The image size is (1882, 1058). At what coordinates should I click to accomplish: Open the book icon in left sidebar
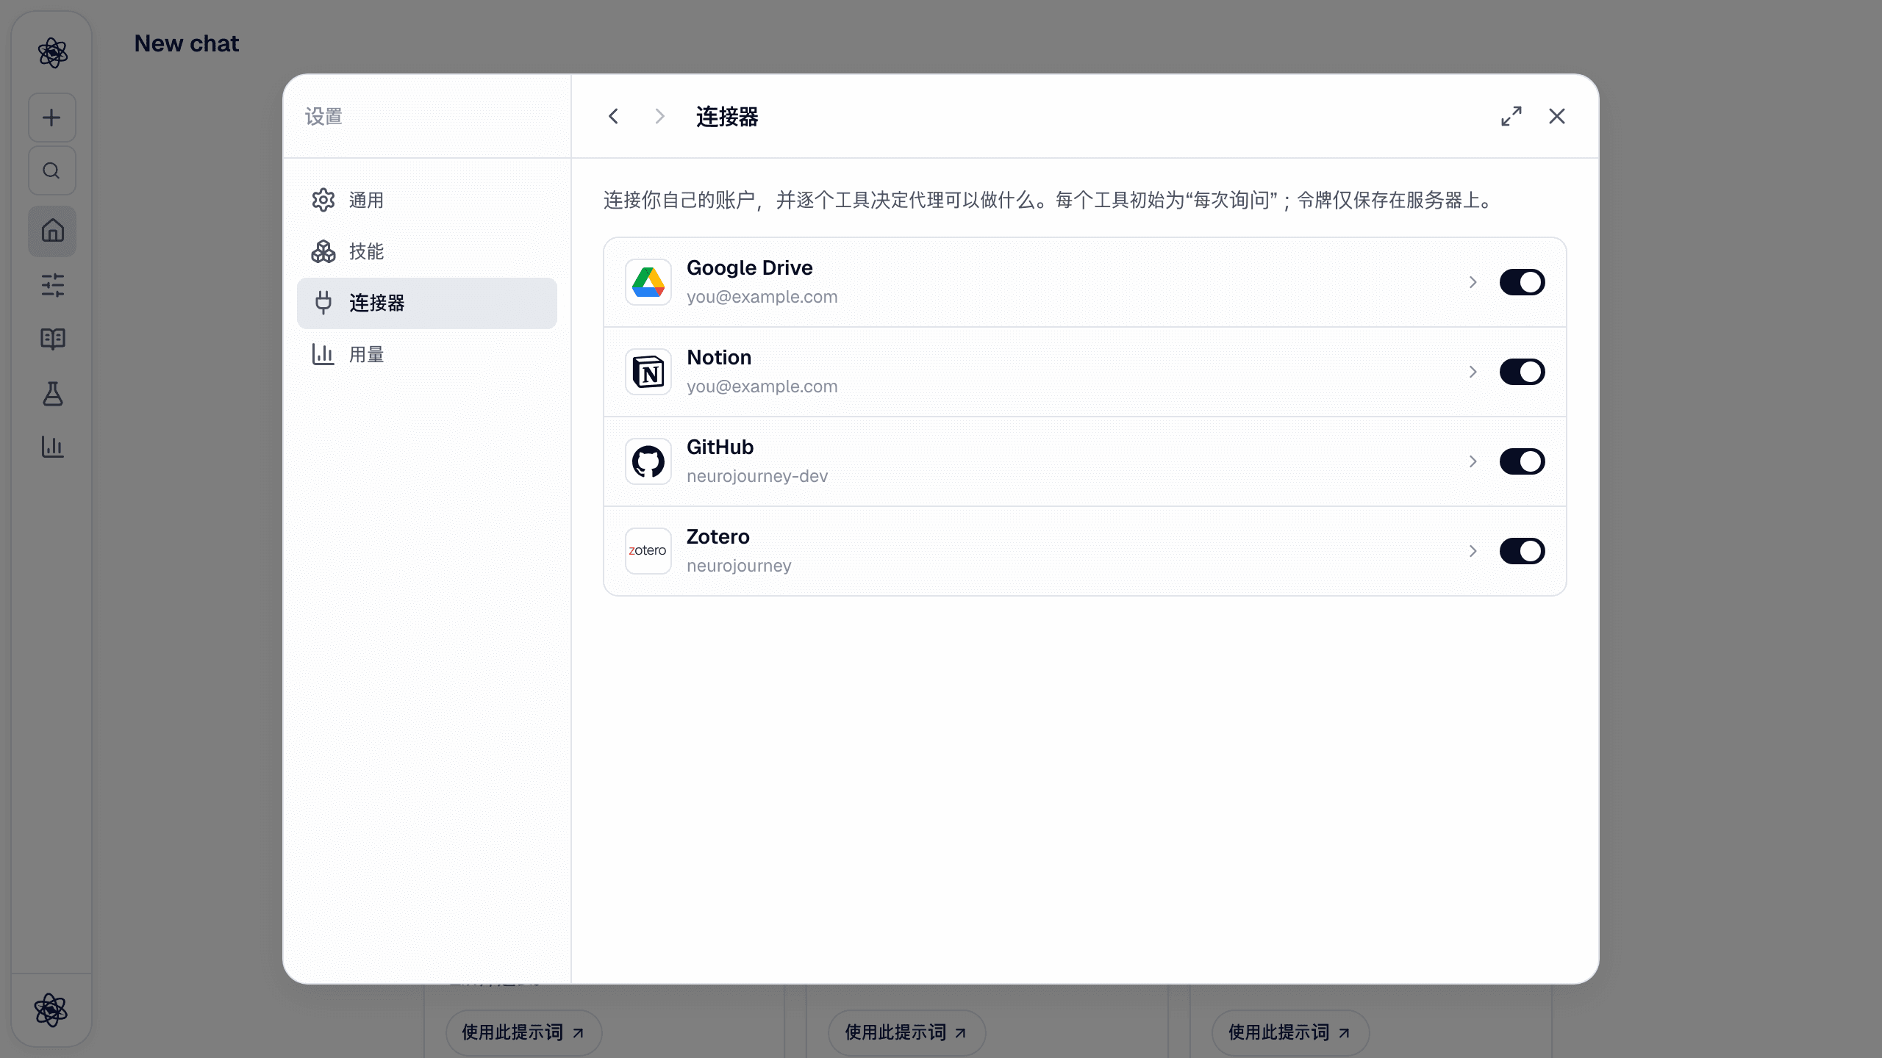pyautogui.click(x=52, y=339)
